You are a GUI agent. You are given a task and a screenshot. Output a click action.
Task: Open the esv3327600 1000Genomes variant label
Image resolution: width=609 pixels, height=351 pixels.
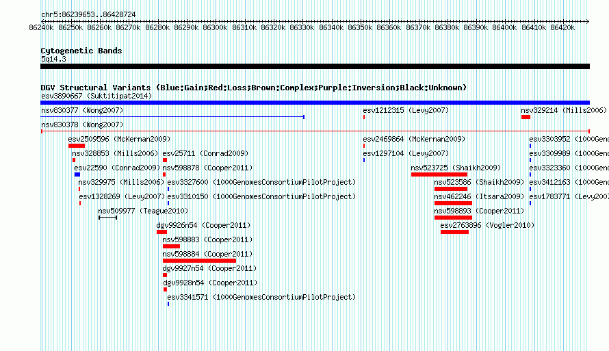pyautogui.click(x=261, y=182)
